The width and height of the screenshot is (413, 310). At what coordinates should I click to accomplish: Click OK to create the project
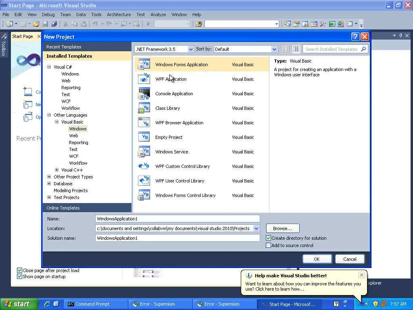pos(317,259)
